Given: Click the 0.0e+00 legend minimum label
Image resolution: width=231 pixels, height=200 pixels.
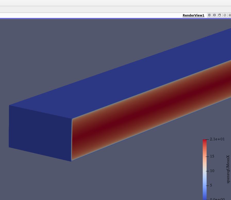Looking at the screenshot, I should tap(217, 199).
